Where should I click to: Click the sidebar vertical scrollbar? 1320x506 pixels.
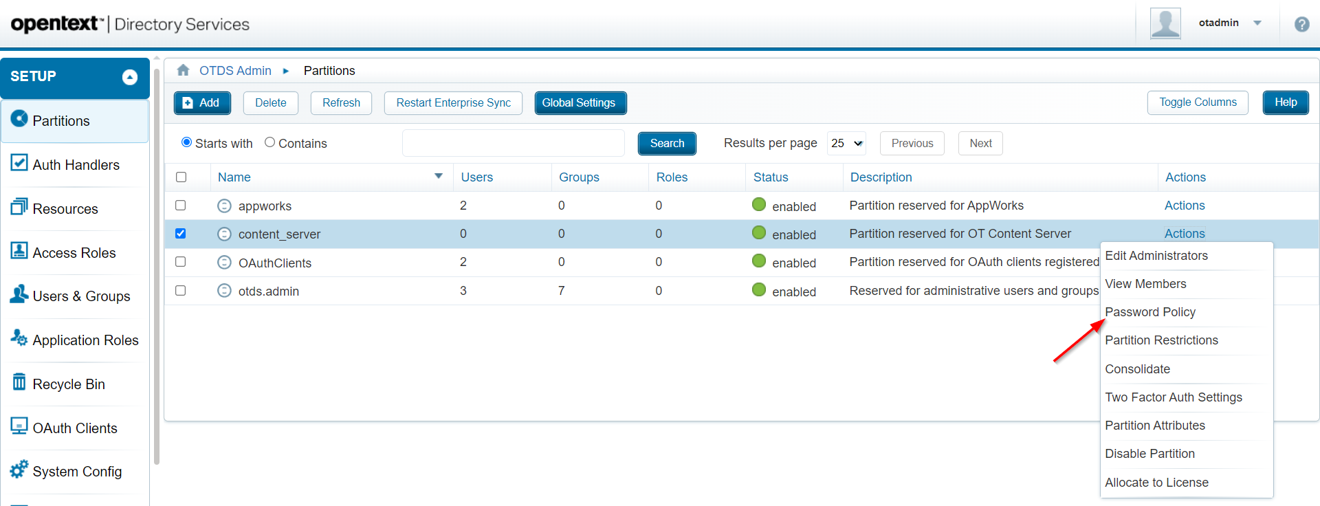[x=157, y=261]
